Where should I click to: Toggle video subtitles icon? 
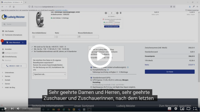tap(169, 109)
